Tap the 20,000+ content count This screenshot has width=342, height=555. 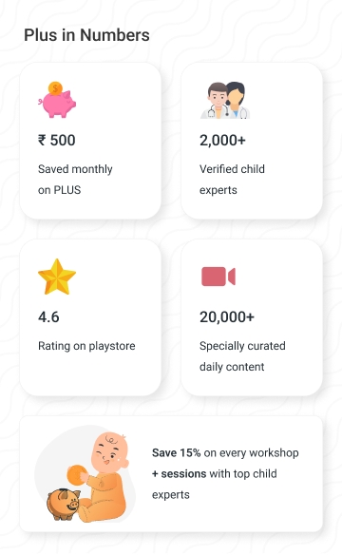click(227, 317)
